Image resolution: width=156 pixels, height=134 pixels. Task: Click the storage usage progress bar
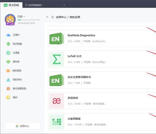pos(29,20)
